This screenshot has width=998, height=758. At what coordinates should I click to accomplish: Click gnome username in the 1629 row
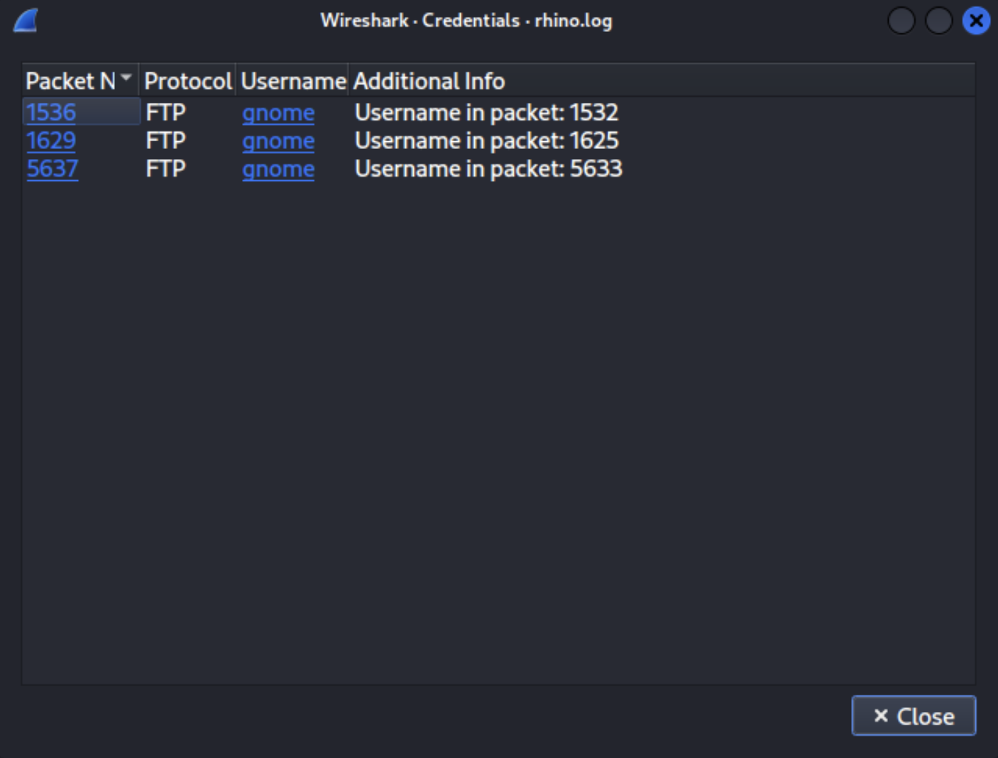tap(278, 141)
